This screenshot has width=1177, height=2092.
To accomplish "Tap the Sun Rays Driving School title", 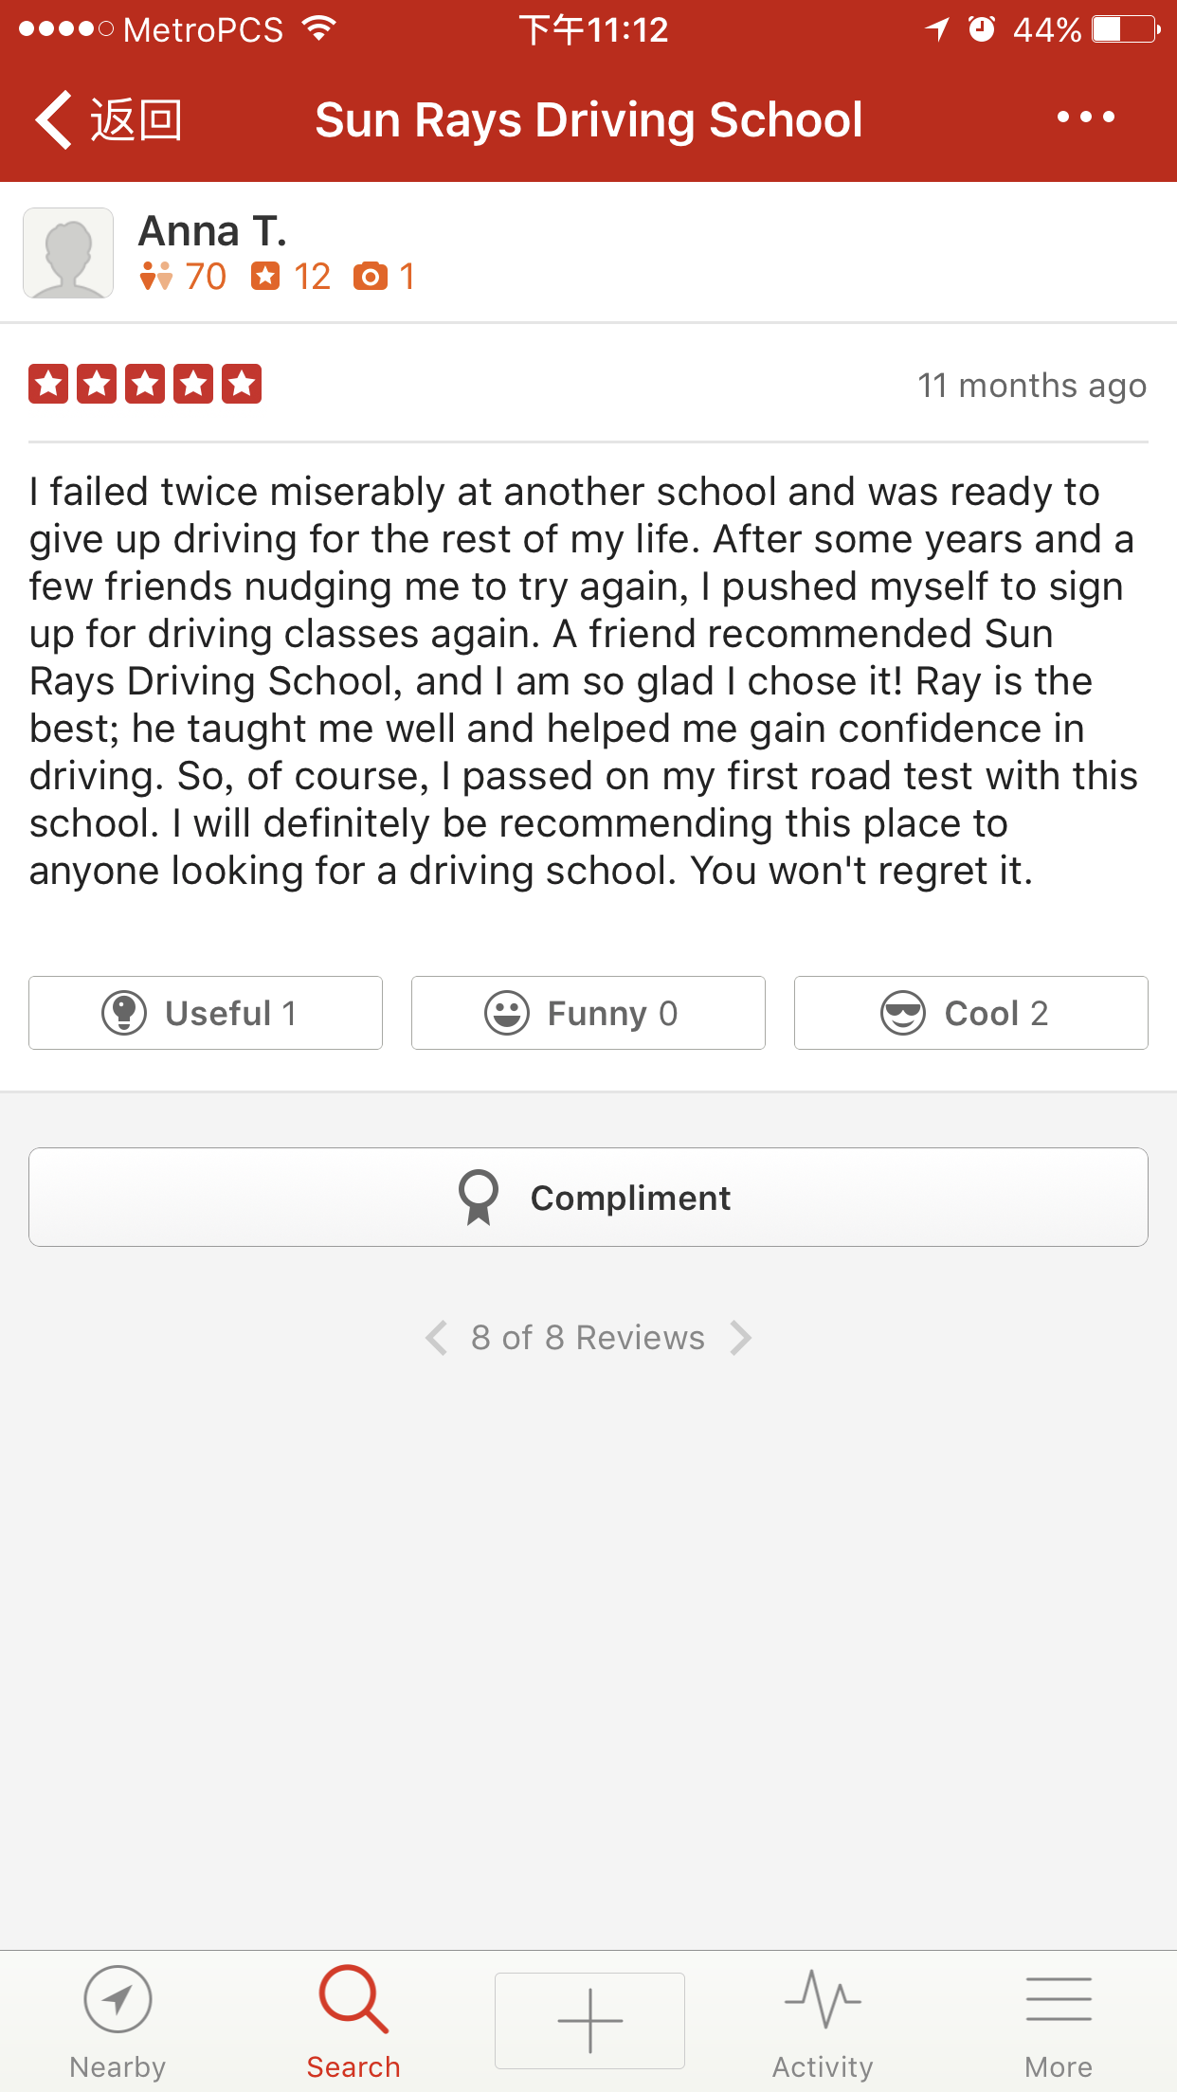I will pyautogui.click(x=588, y=120).
